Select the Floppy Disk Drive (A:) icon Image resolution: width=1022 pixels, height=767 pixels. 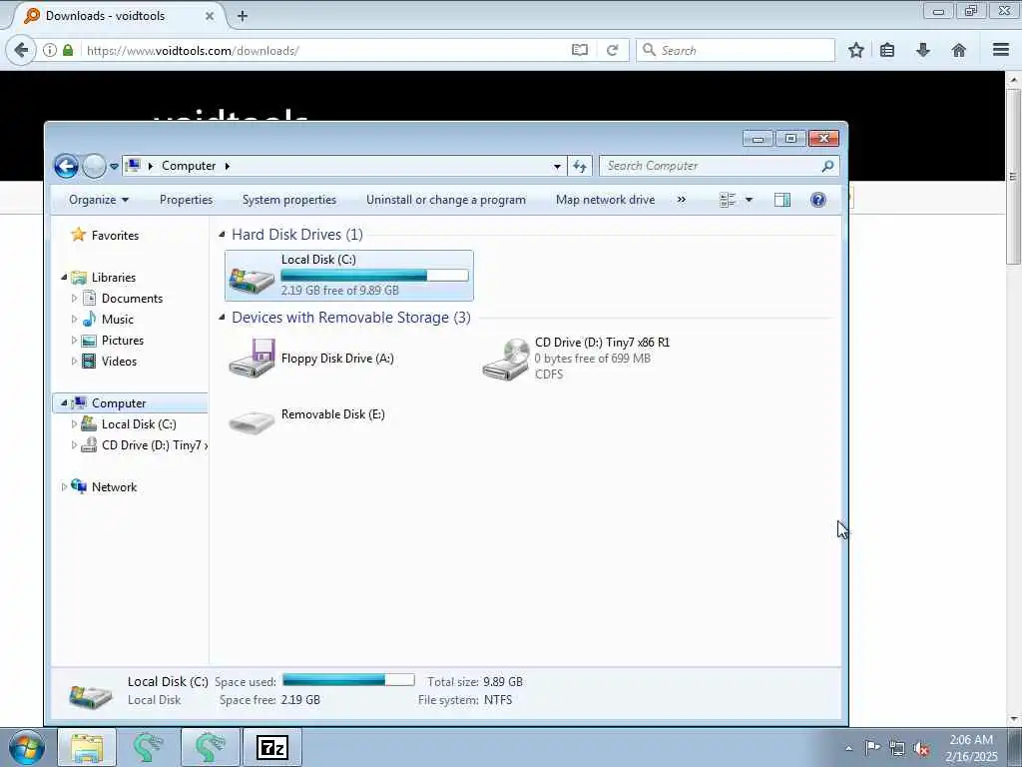(252, 359)
